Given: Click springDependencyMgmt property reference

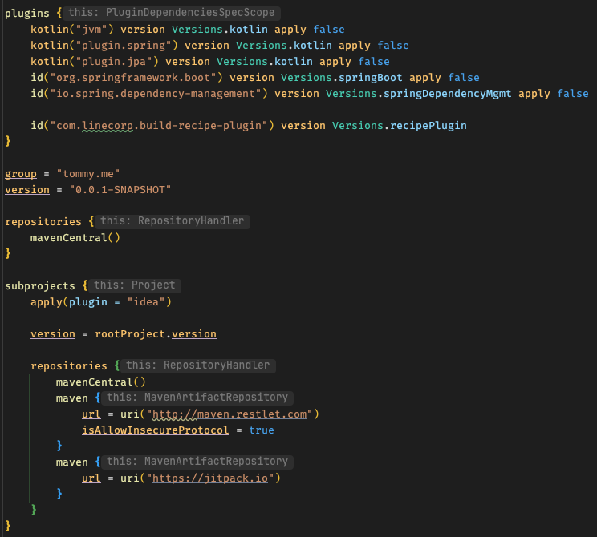Looking at the screenshot, I should point(447,94).
